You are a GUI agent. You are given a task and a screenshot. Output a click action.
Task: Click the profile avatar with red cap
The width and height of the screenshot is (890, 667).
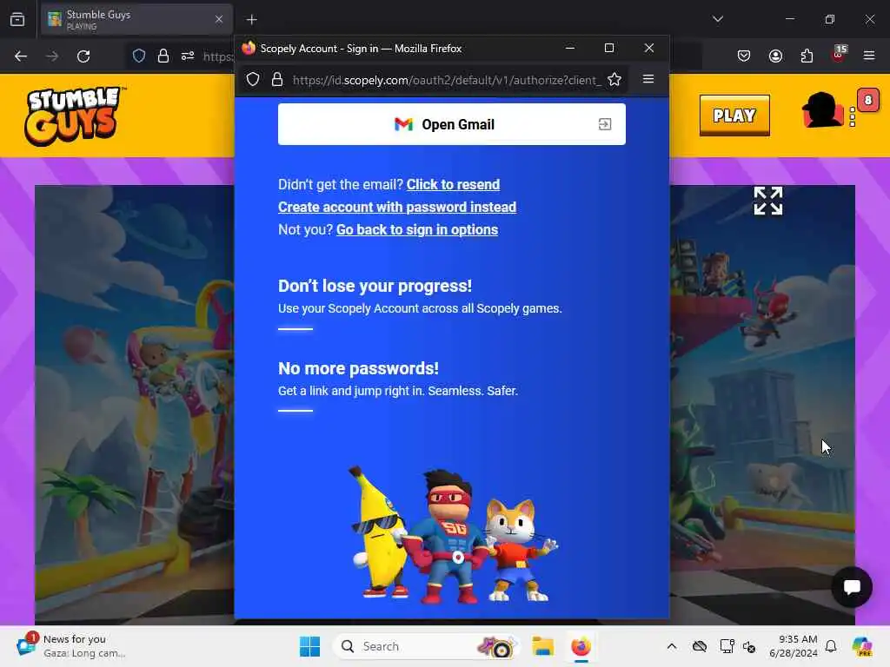pyautogui.click(x=821, y=110)
